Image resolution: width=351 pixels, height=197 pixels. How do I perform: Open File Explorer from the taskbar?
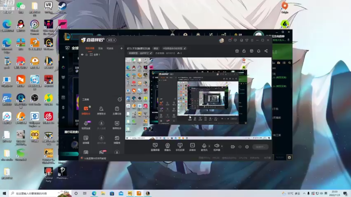(x=103, y=193)
